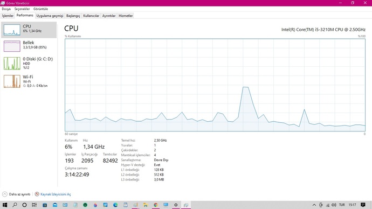Screen dimensions: 372x209
Task: Open File Explorer from taskbar
Action: (146, 205)
